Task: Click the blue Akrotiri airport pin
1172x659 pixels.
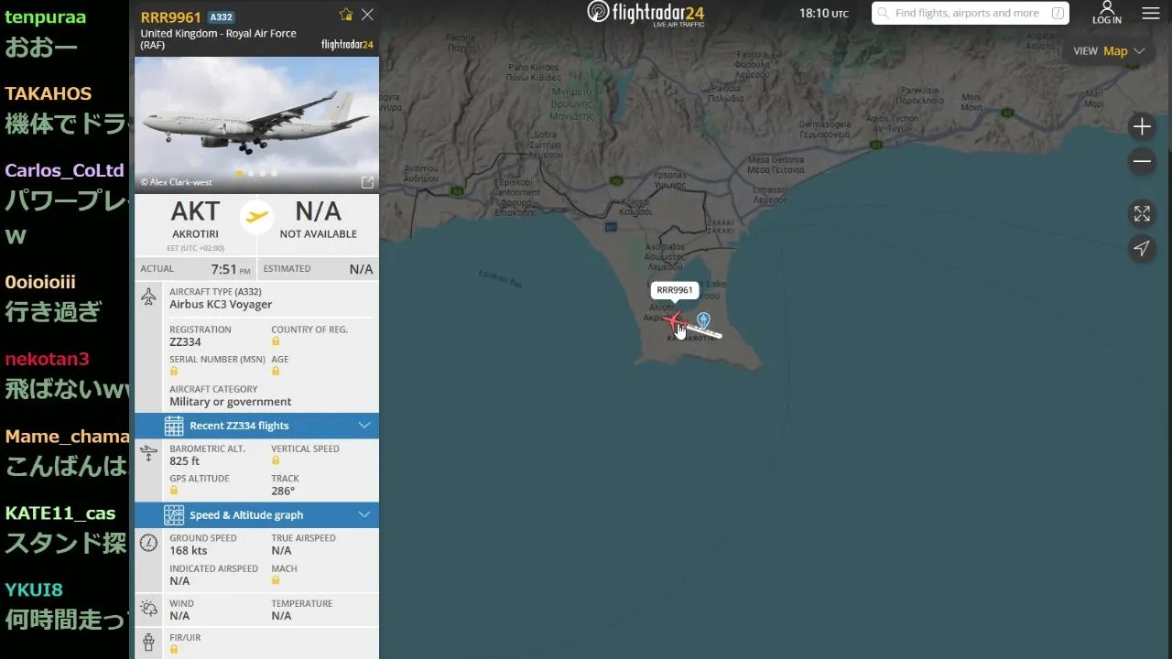Action: 703,319
